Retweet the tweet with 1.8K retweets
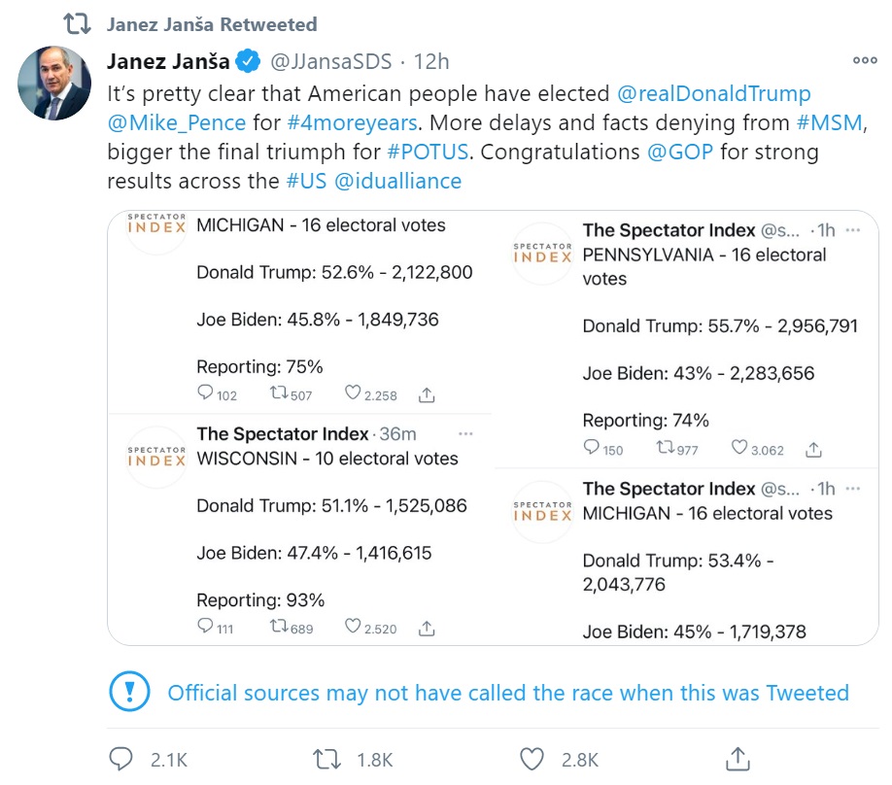 [x=327, y=759]
